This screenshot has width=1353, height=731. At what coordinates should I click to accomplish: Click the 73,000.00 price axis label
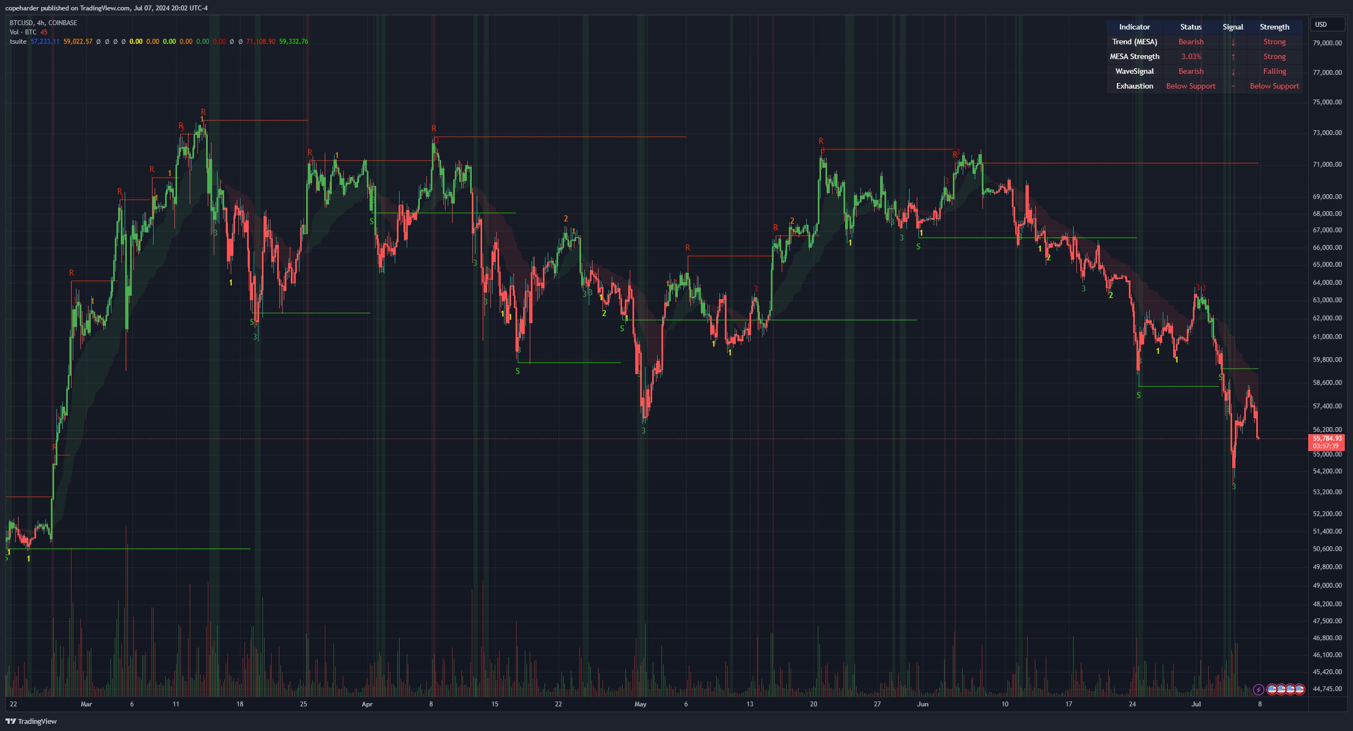pyautogui.click(x=1327, y=133)
